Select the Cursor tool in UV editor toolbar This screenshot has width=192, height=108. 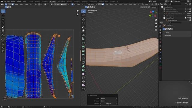pos(3,15)
